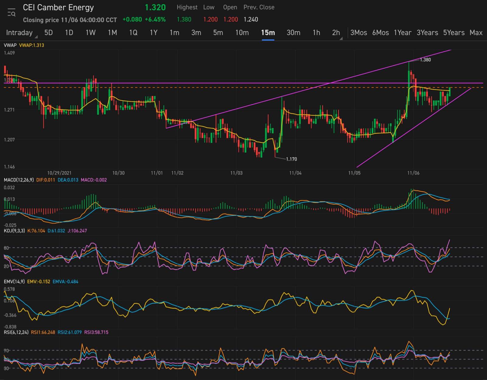Click the K:76.104 readout

(36, 231)
